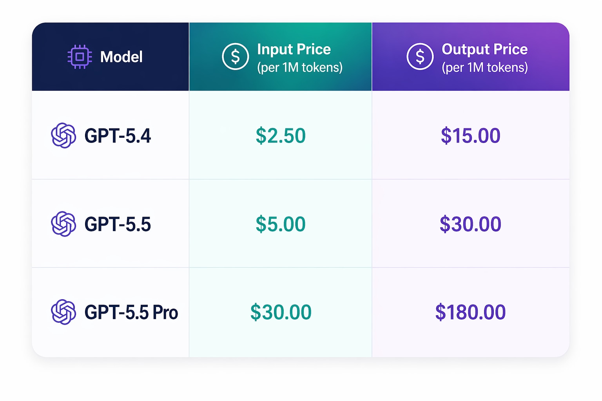Screen dimensions: 602x401
Task: Click the per 1M tokens subtitle under Output Price
Action: 485,68
